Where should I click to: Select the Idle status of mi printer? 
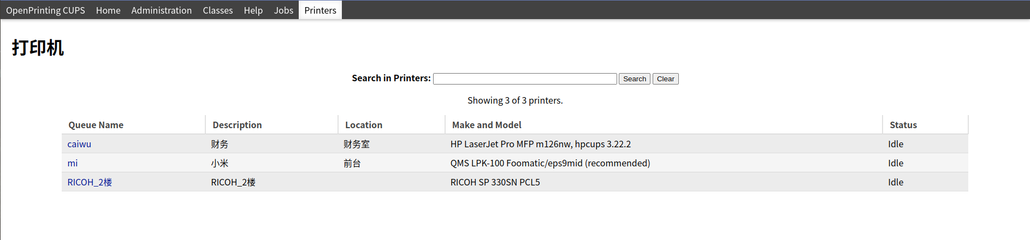(896, 163)
